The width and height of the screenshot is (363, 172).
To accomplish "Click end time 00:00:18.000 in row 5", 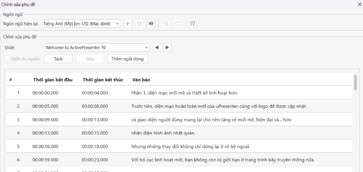I will (95, 146).
